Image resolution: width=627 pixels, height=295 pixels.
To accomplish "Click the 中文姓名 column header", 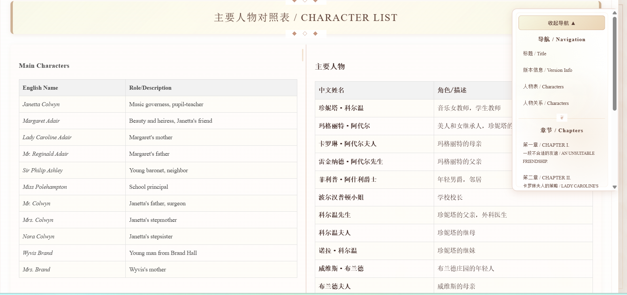I will tap(374, 90).
